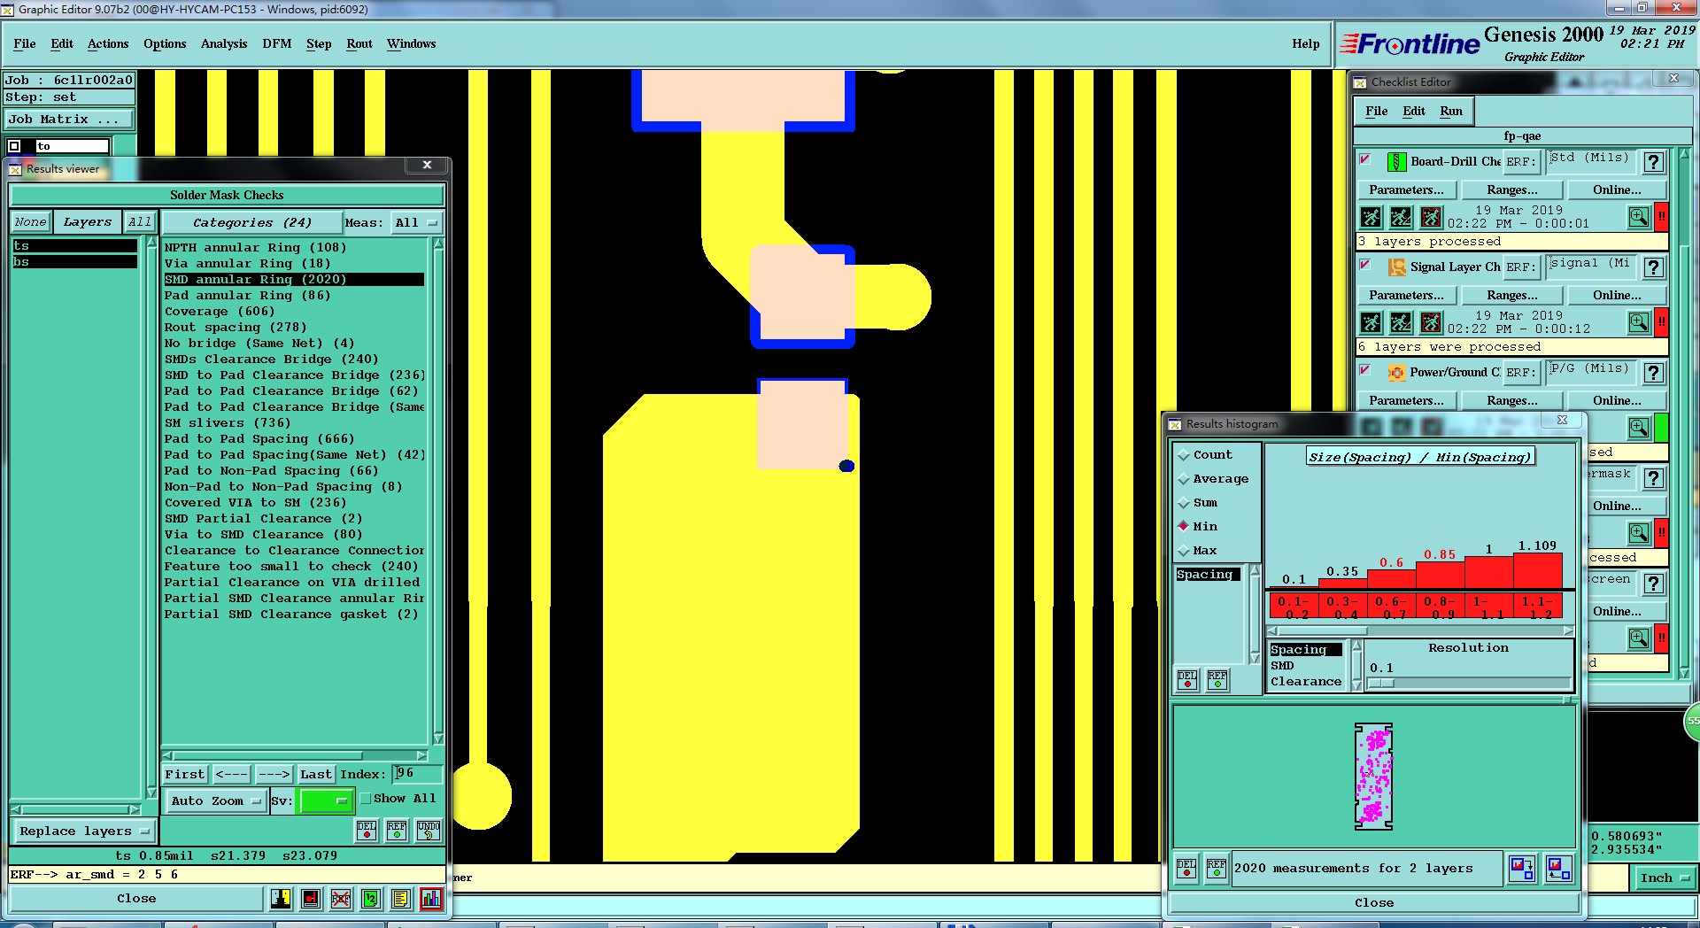Open Rout menu
This screenshot has height=928, width=1700.
tap(359, 44)
